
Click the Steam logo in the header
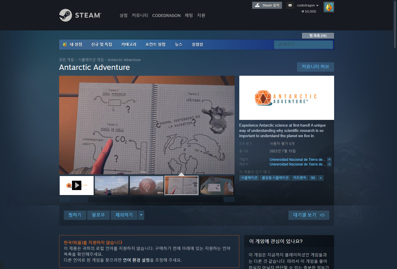[80, 15]
